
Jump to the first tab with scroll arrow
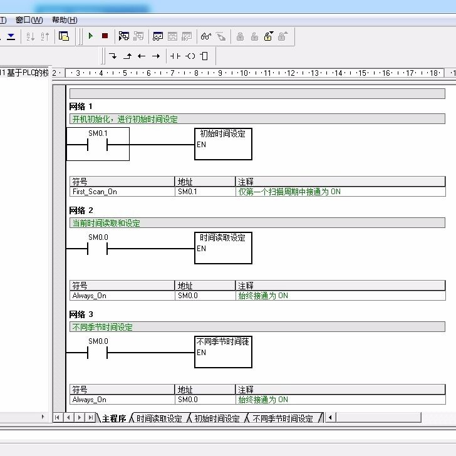click(57, 418)
